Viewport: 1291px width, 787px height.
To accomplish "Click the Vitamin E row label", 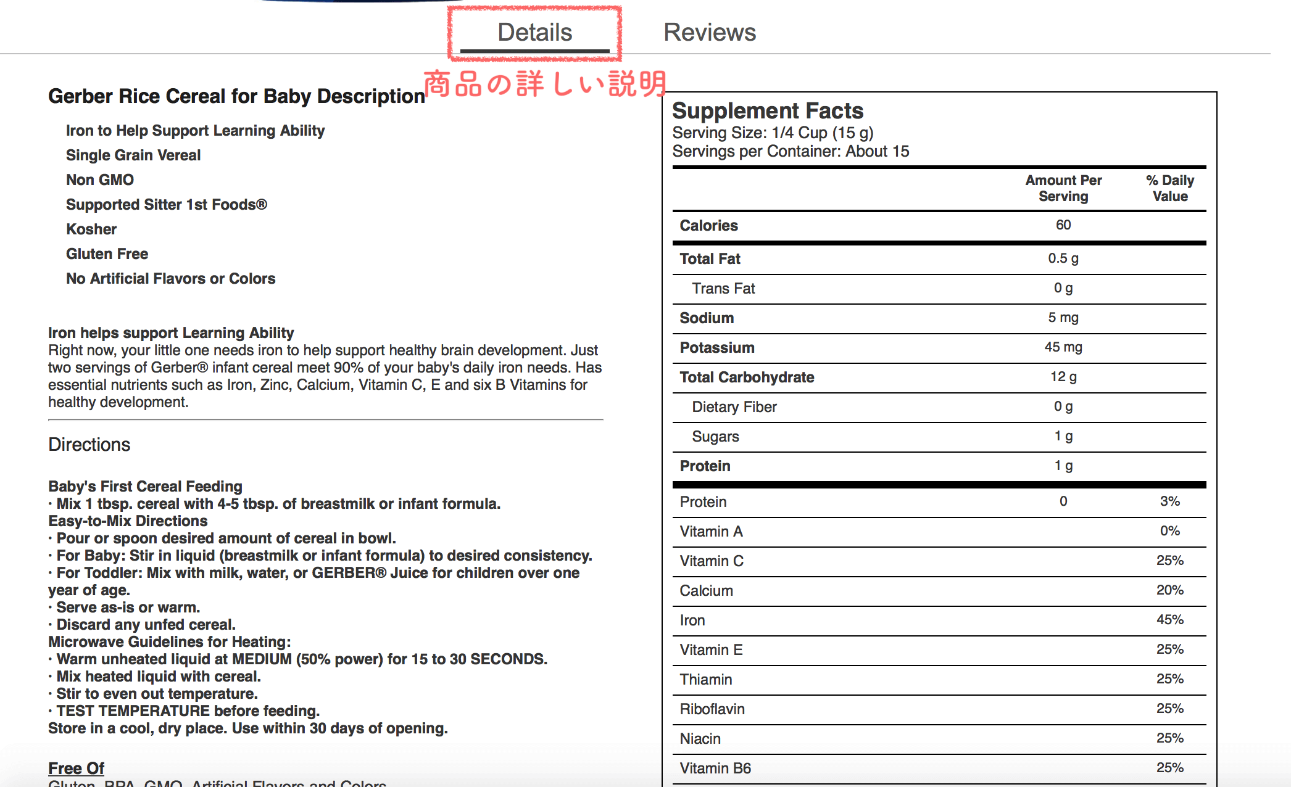I will click(x=712, y=650).
